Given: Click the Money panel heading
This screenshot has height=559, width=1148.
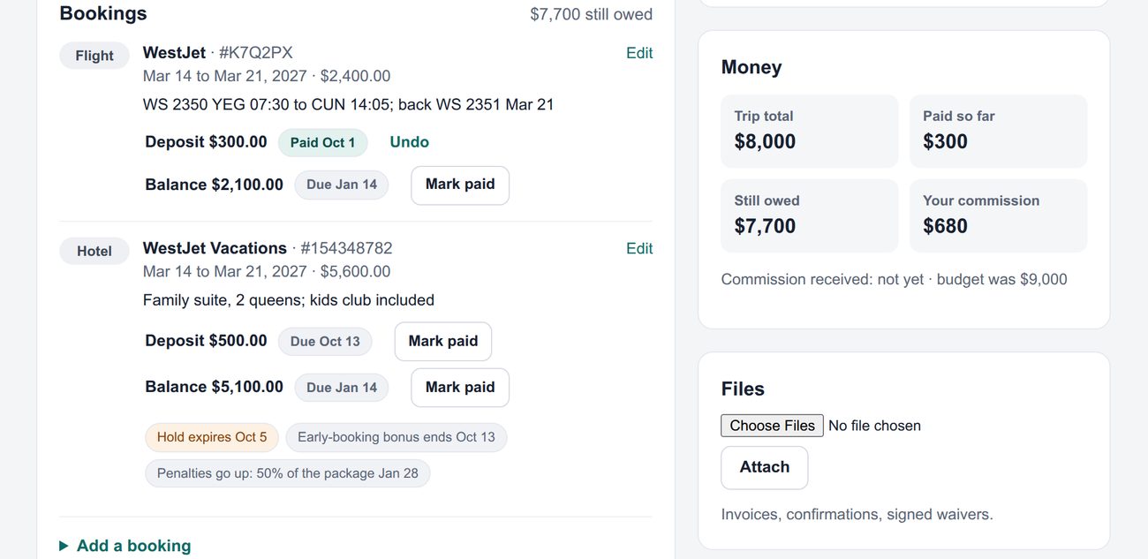Looking at the screenshot, I should [751, 67].
